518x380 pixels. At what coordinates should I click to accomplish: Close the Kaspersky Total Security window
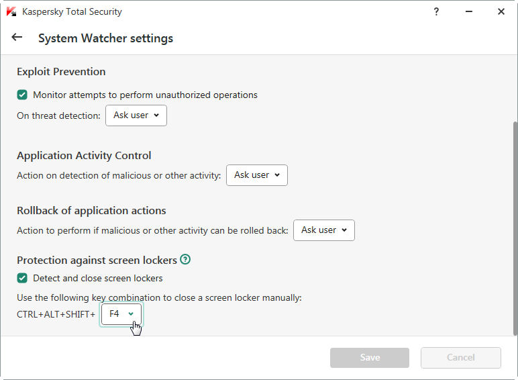[x=501, y=11]
